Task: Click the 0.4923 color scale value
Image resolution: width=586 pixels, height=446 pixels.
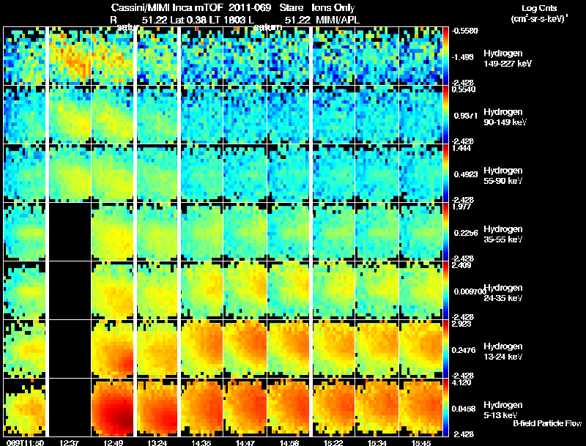Action: click(x=466, y=174)
